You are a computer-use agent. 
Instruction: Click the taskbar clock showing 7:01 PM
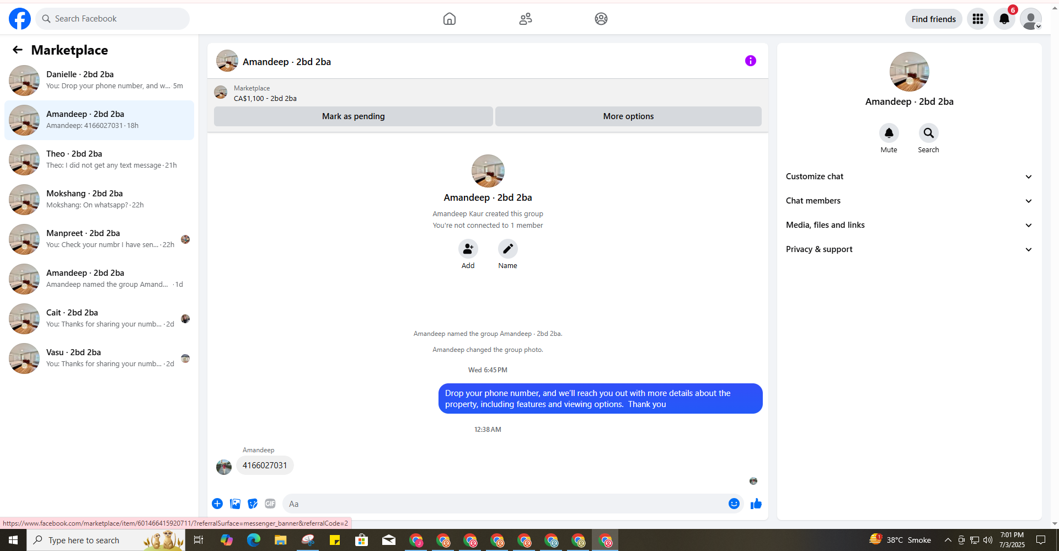tap(1012, 540)
